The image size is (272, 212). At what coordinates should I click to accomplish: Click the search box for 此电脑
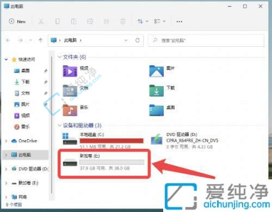tap(206, 40)
